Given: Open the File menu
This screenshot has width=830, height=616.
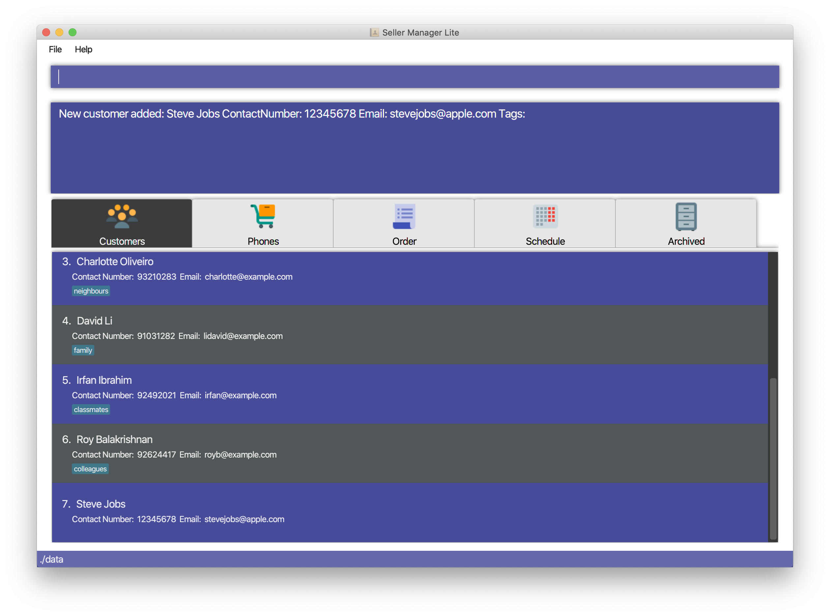Looking at the screenshot, I should pyautogui.click(x=55, y=49).
